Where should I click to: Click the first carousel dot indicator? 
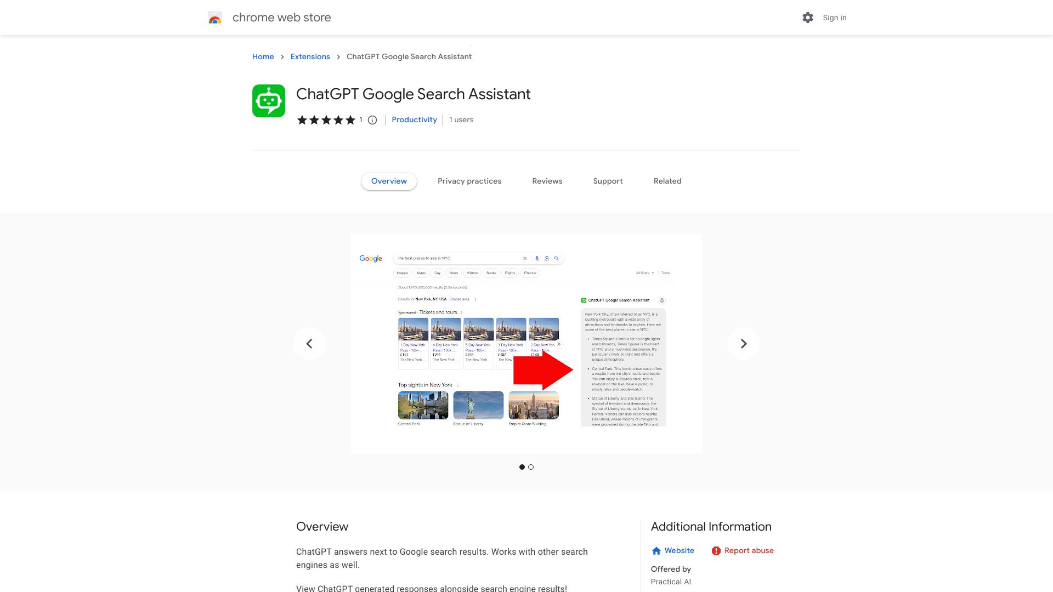click(x=522, y=467)
